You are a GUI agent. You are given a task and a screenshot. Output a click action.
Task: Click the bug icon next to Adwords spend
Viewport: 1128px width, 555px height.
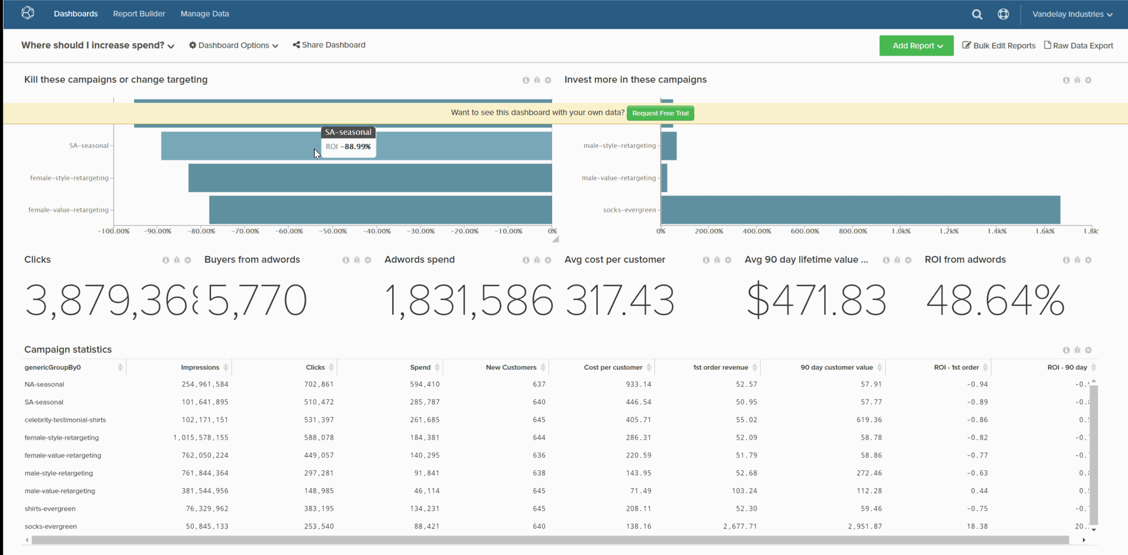pos(537,260)
